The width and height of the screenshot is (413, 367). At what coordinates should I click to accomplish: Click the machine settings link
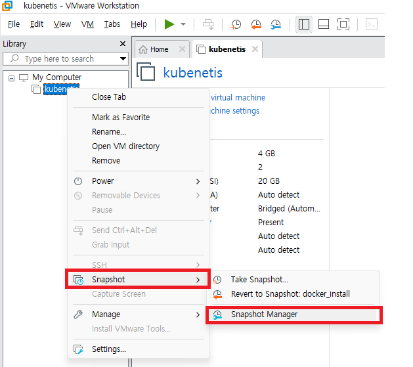(234, 111)
